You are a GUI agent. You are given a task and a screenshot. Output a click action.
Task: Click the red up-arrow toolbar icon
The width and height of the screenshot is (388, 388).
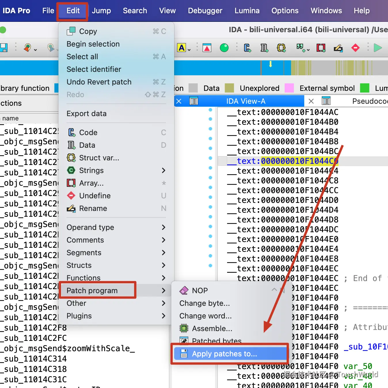coord(207,48)
